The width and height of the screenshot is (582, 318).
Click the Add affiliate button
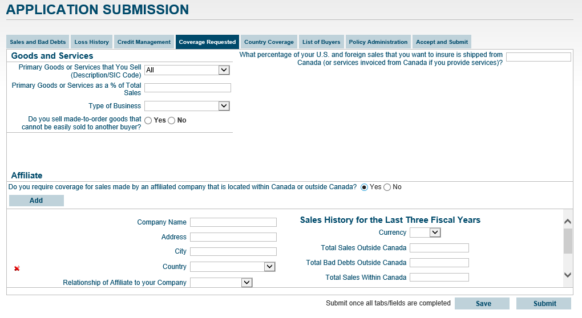(37, 201)
